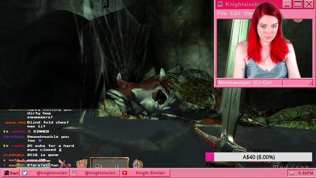Click the 29 DAYS TO GO label
316x178 pixels.
(x=259, y=165)
